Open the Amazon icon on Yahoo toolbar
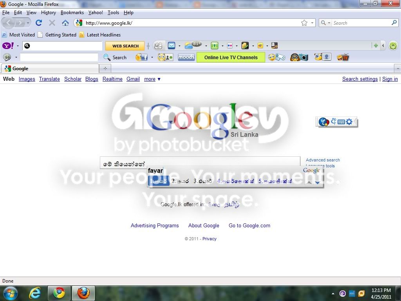 pyautogui.click(x=275, y=45)
